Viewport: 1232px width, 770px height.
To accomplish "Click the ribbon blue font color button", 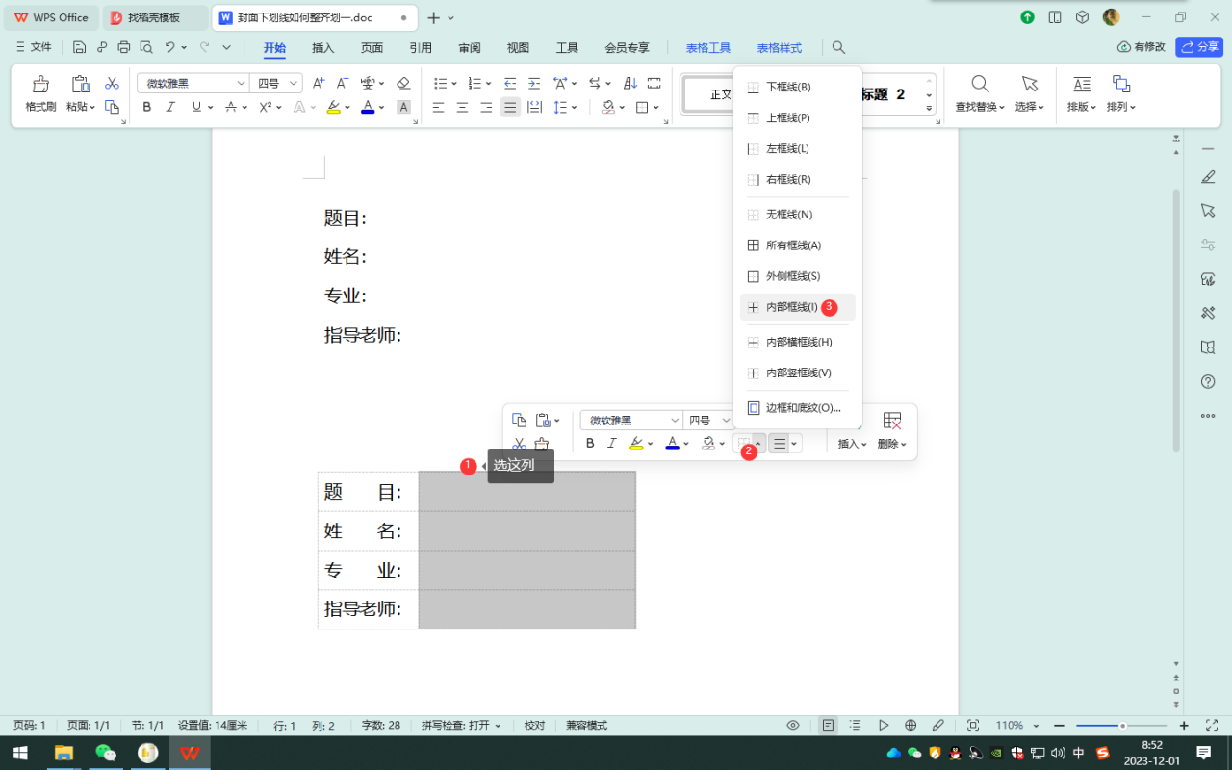I will click(x=368, y=107).
